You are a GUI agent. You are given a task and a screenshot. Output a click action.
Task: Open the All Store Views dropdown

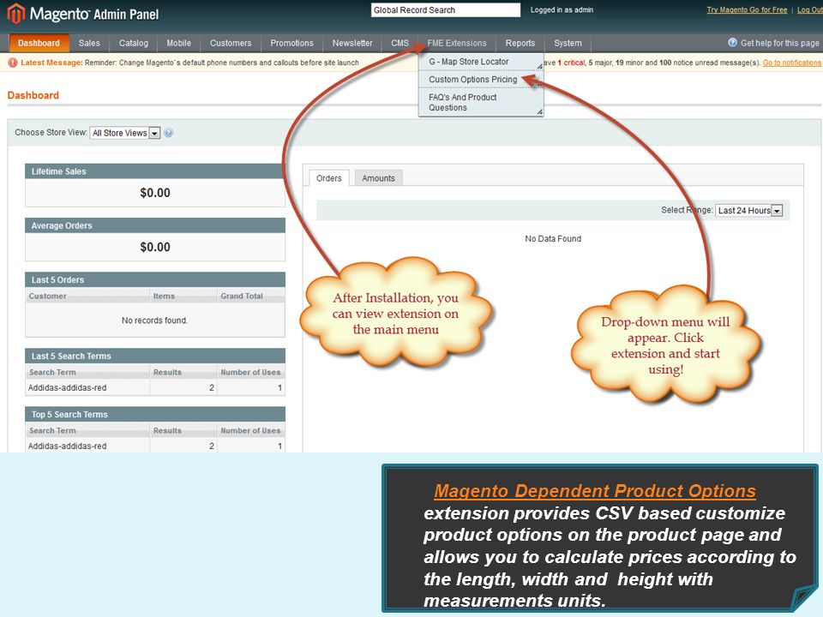(x=125, y=133)
